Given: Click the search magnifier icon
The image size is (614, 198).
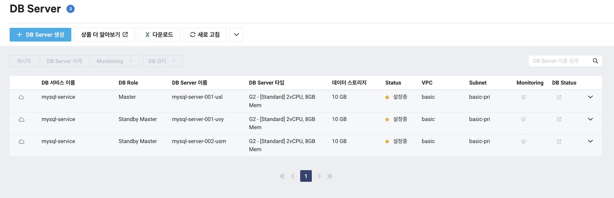Looking at the screenshot, I should [x=595, y=61].
